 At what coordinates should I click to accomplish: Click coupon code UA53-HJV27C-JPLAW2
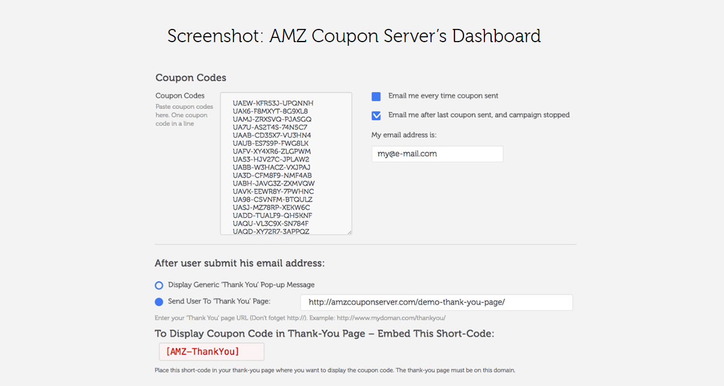coord(271,160)
